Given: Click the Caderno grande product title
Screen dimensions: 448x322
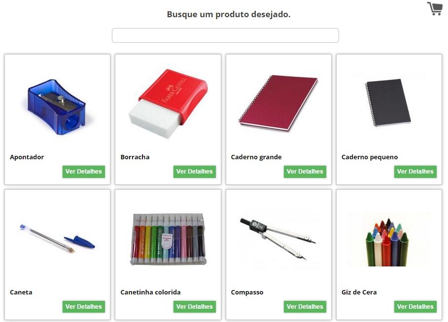Looking at the screenshot, I should 256,157.
